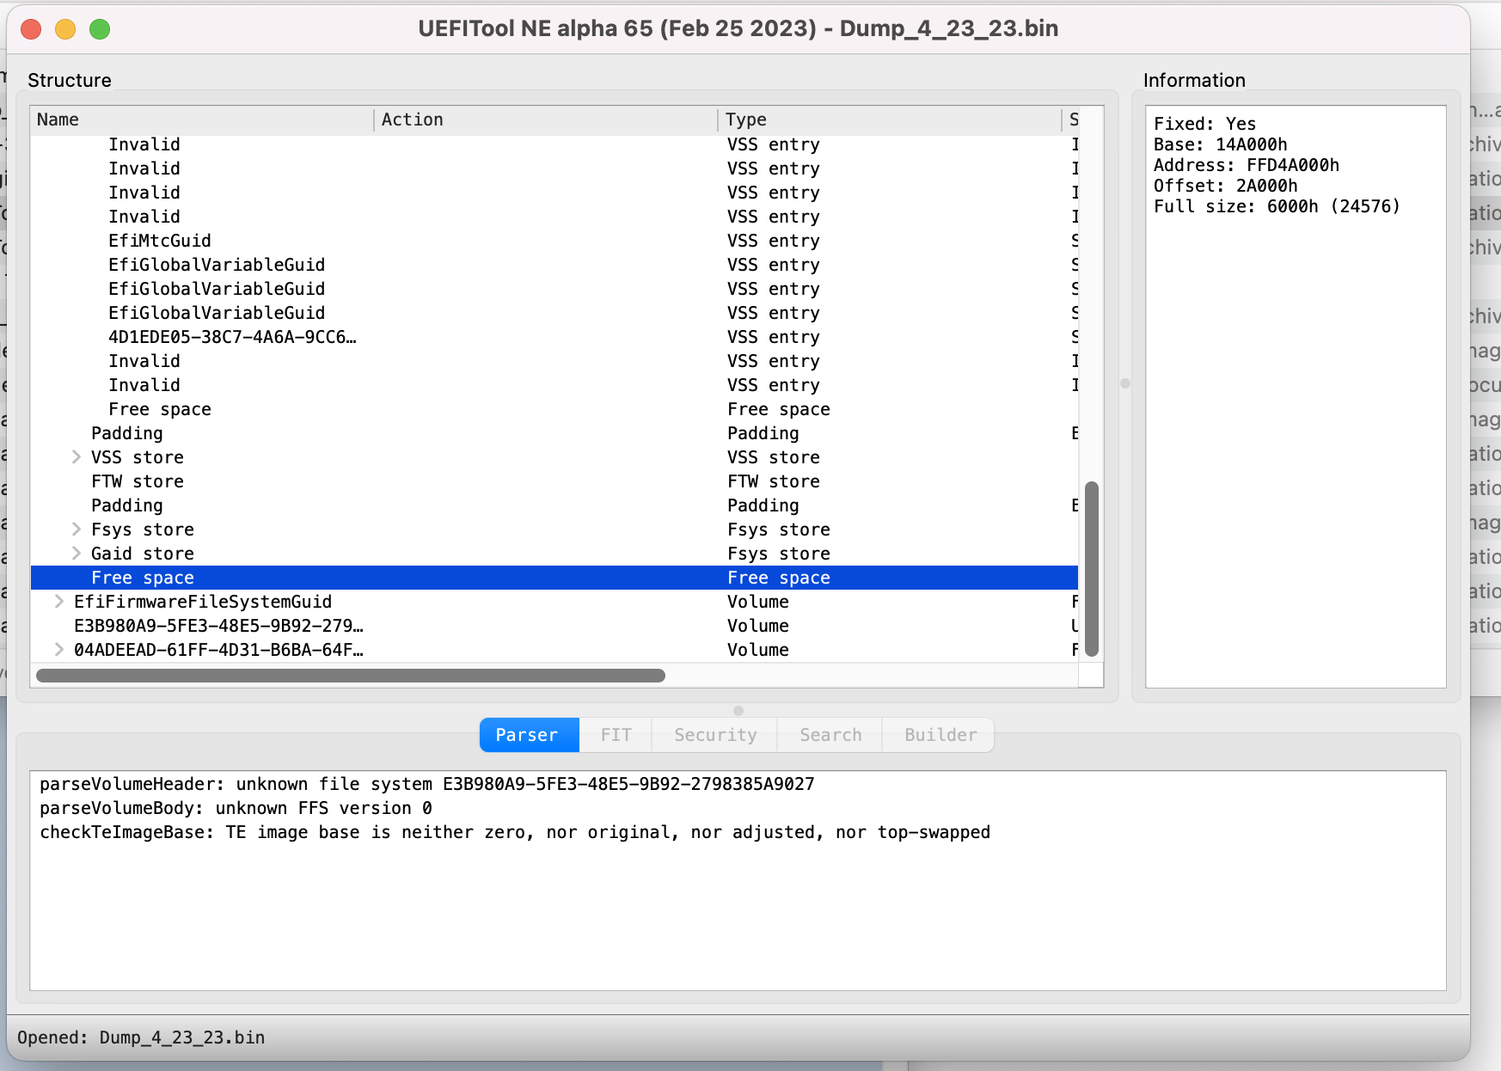This screenshot has height=1071, width=1501.
Task: Click the Action column header
Action: tap(546, 119)
